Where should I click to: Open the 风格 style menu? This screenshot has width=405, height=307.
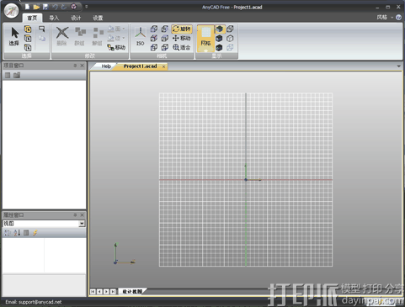pyautogui.click(x=381, y=18)
